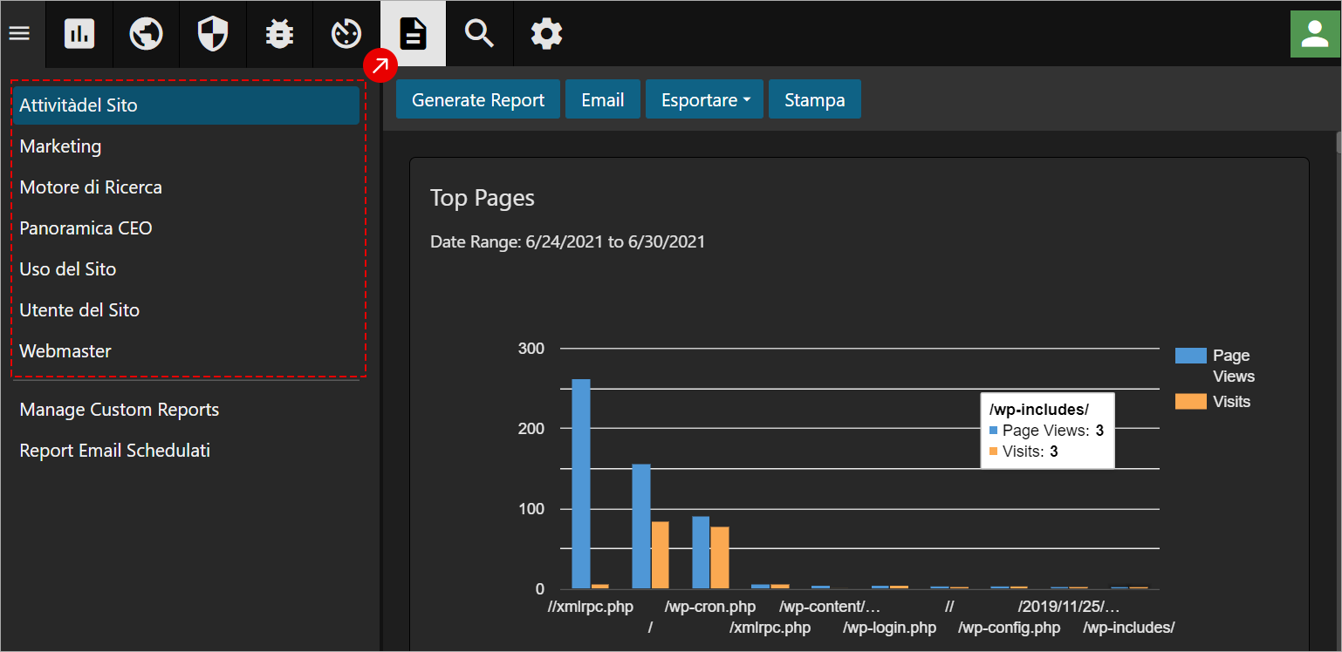This screenshot has width=1342, height=652.
Task: Open the settings gear icon
Action: (x=545, y=33)
